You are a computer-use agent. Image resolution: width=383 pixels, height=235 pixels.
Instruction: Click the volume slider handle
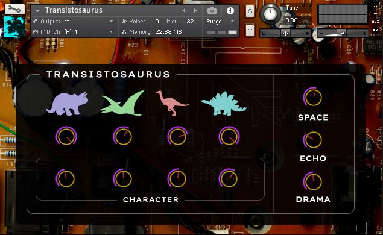pyautogui.click(x=341, y=33)
